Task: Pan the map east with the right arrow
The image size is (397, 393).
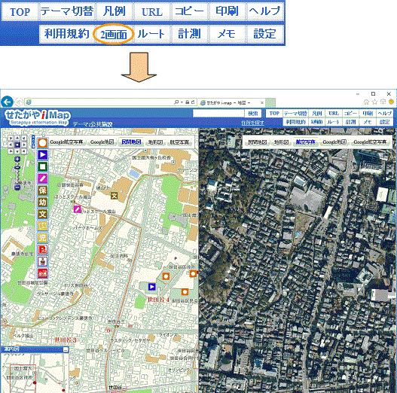Action: pos(24,145)
